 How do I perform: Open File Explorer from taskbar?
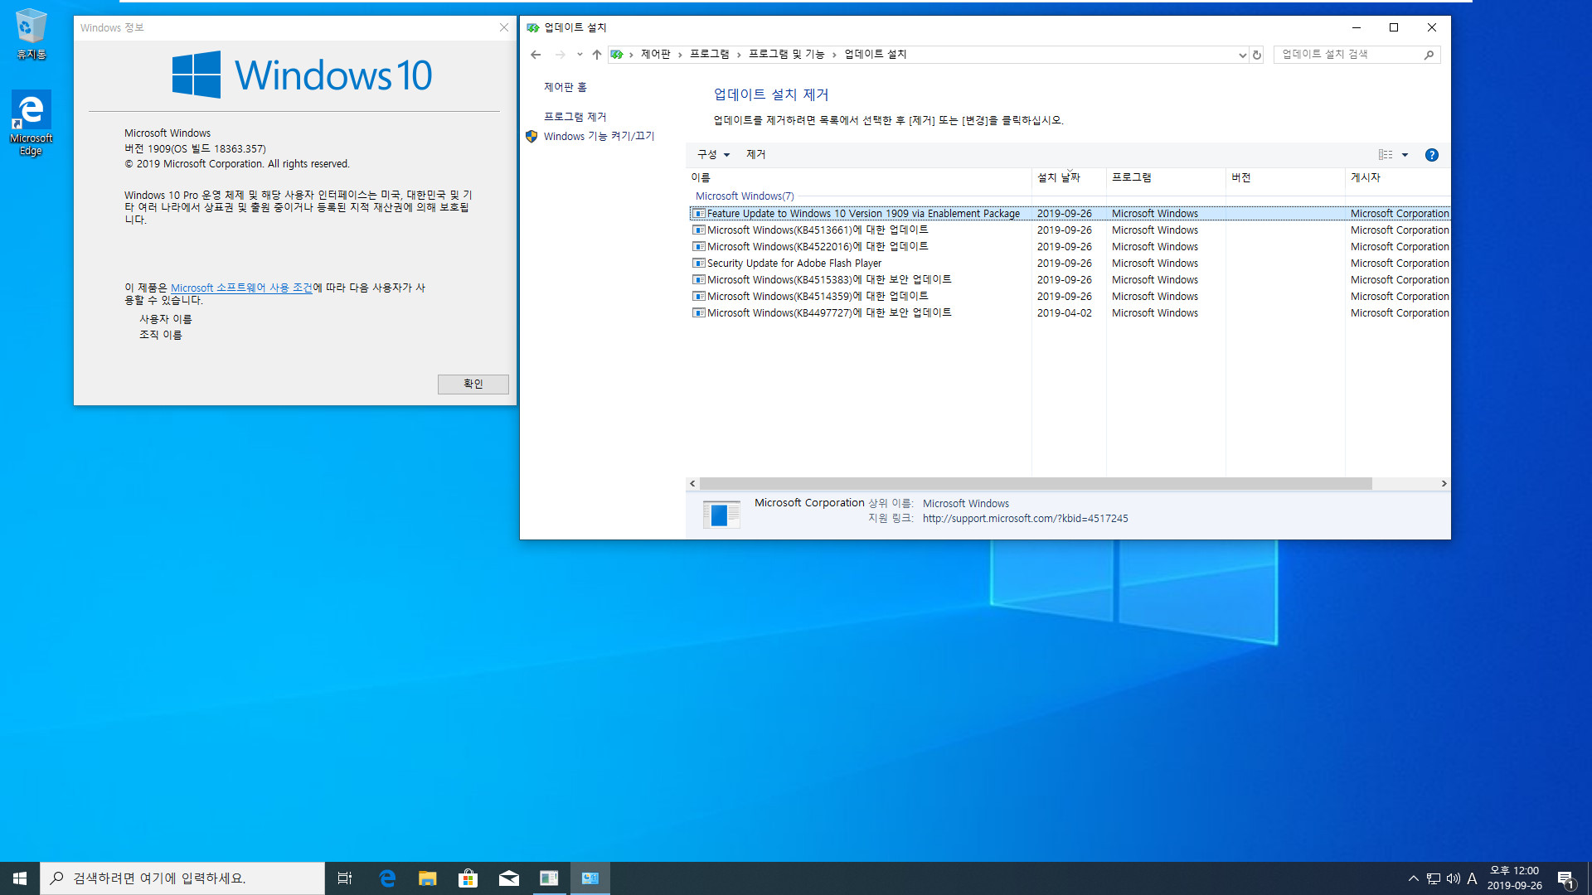[x=427, y=878]
